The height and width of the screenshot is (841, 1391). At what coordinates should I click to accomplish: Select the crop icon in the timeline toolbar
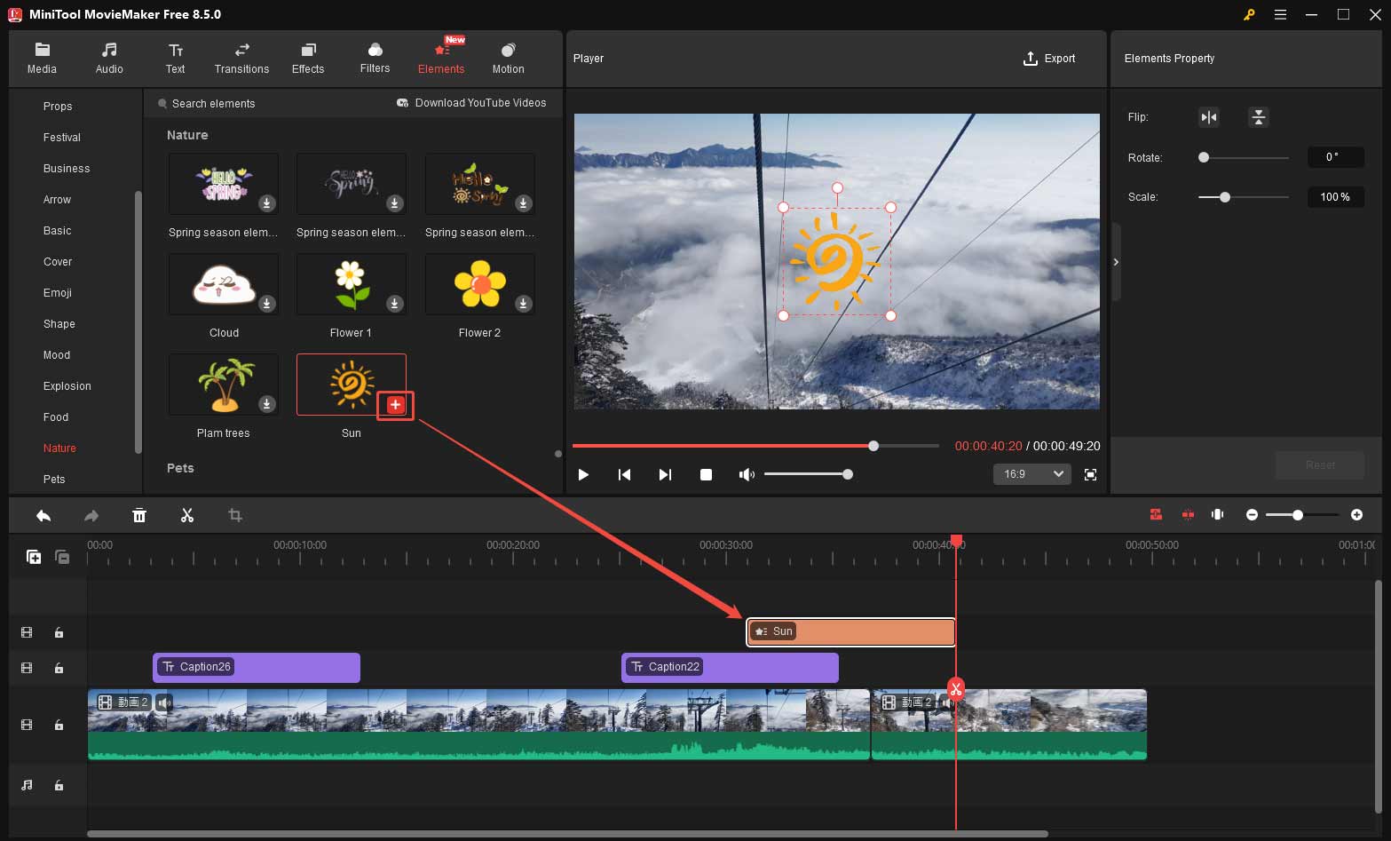pos(234,515)
